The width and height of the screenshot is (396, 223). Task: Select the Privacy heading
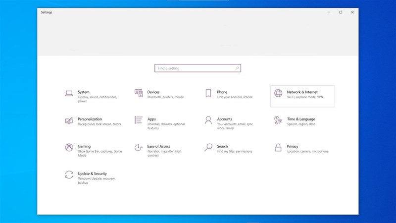click(x=292, y=146)
